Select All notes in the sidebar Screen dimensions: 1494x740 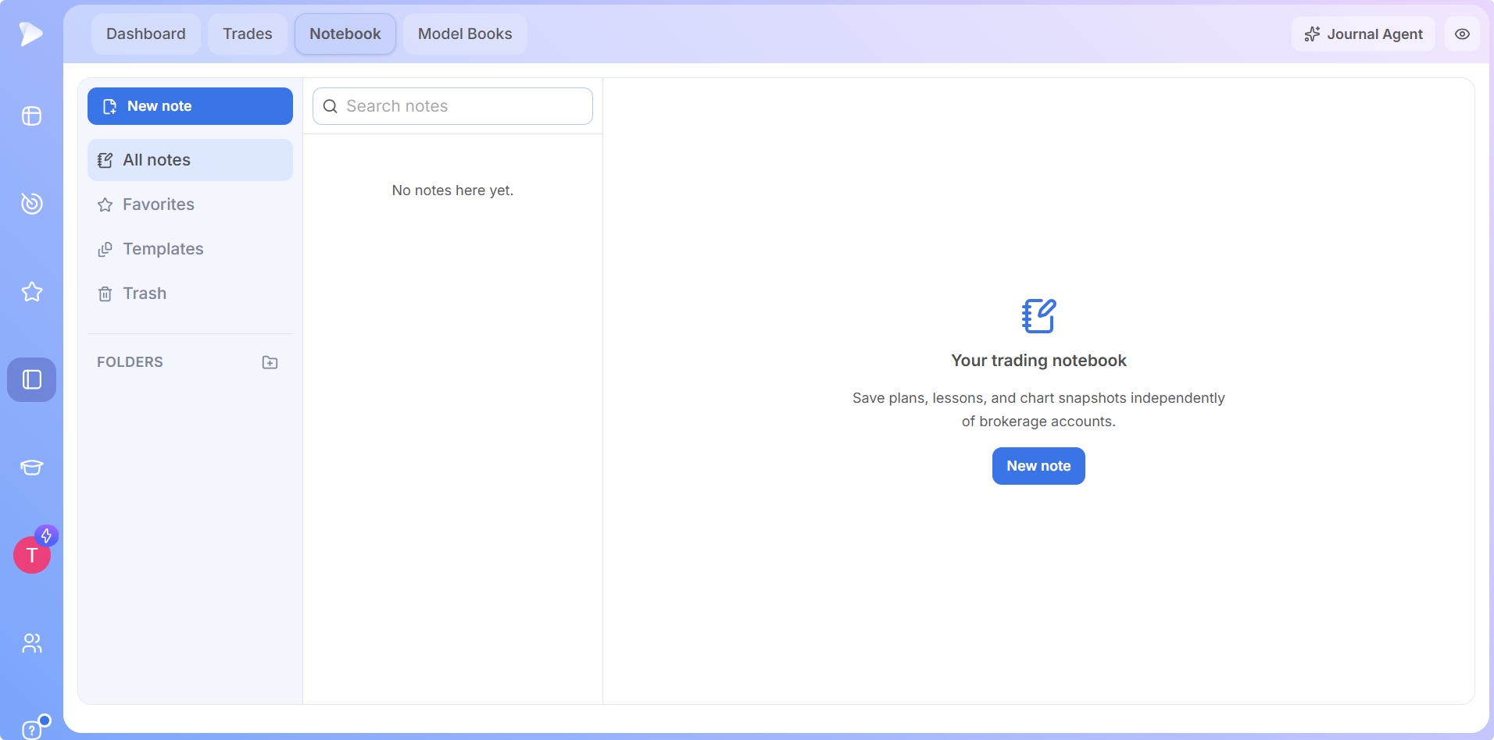point(190,160)
